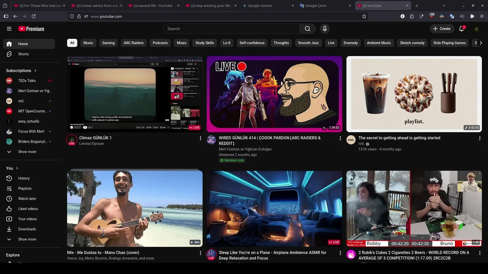Open the translate extension icon

pyautogui.click(x=452, y=16)
